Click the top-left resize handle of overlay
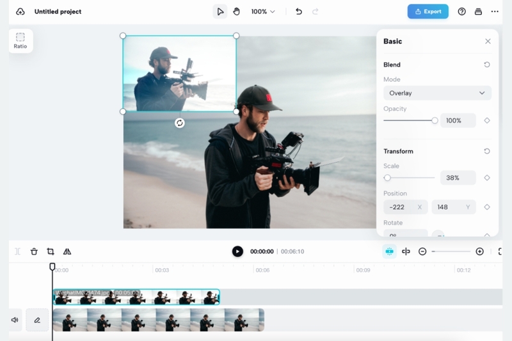This screenshot has height=341, width=512. [123, 36]
